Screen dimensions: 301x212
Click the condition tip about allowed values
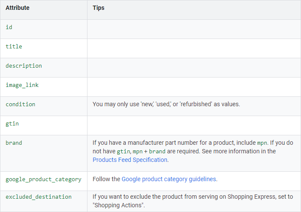pyautogui.click(x=166, y=104)
